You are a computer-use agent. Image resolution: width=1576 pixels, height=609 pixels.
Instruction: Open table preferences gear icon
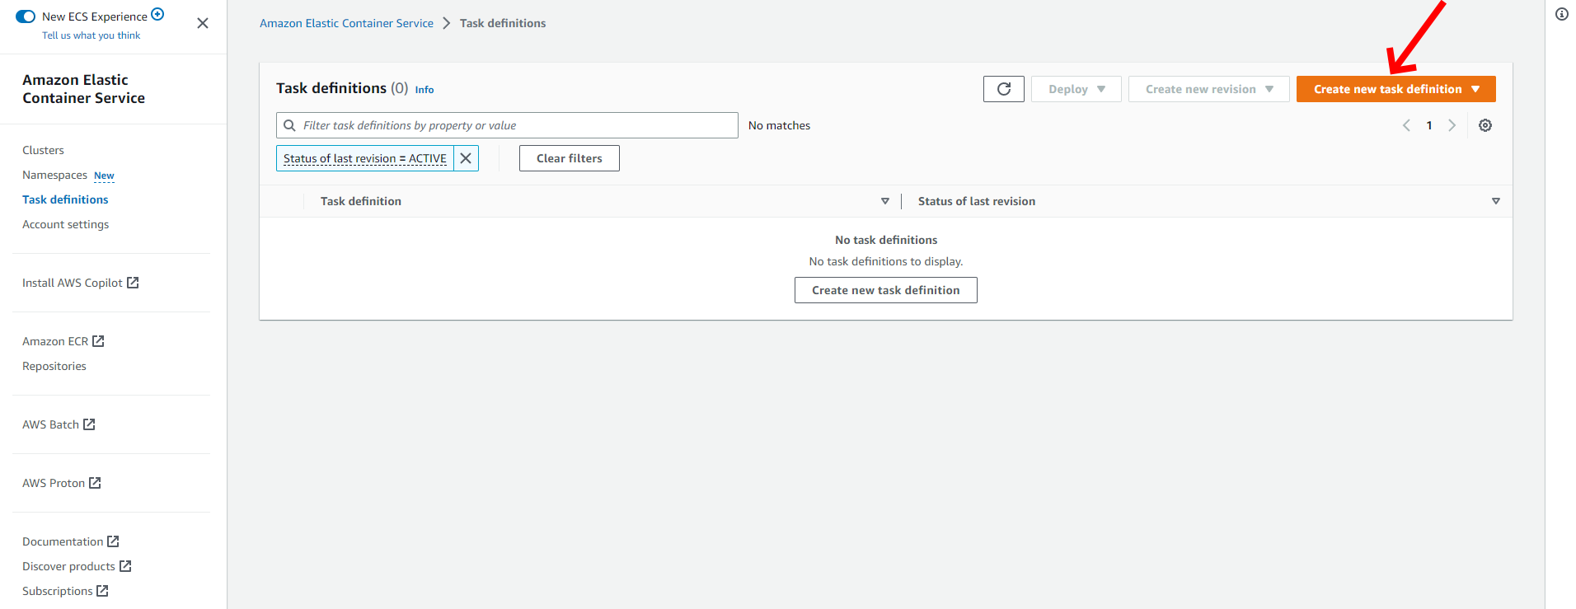click(1485, 125)
